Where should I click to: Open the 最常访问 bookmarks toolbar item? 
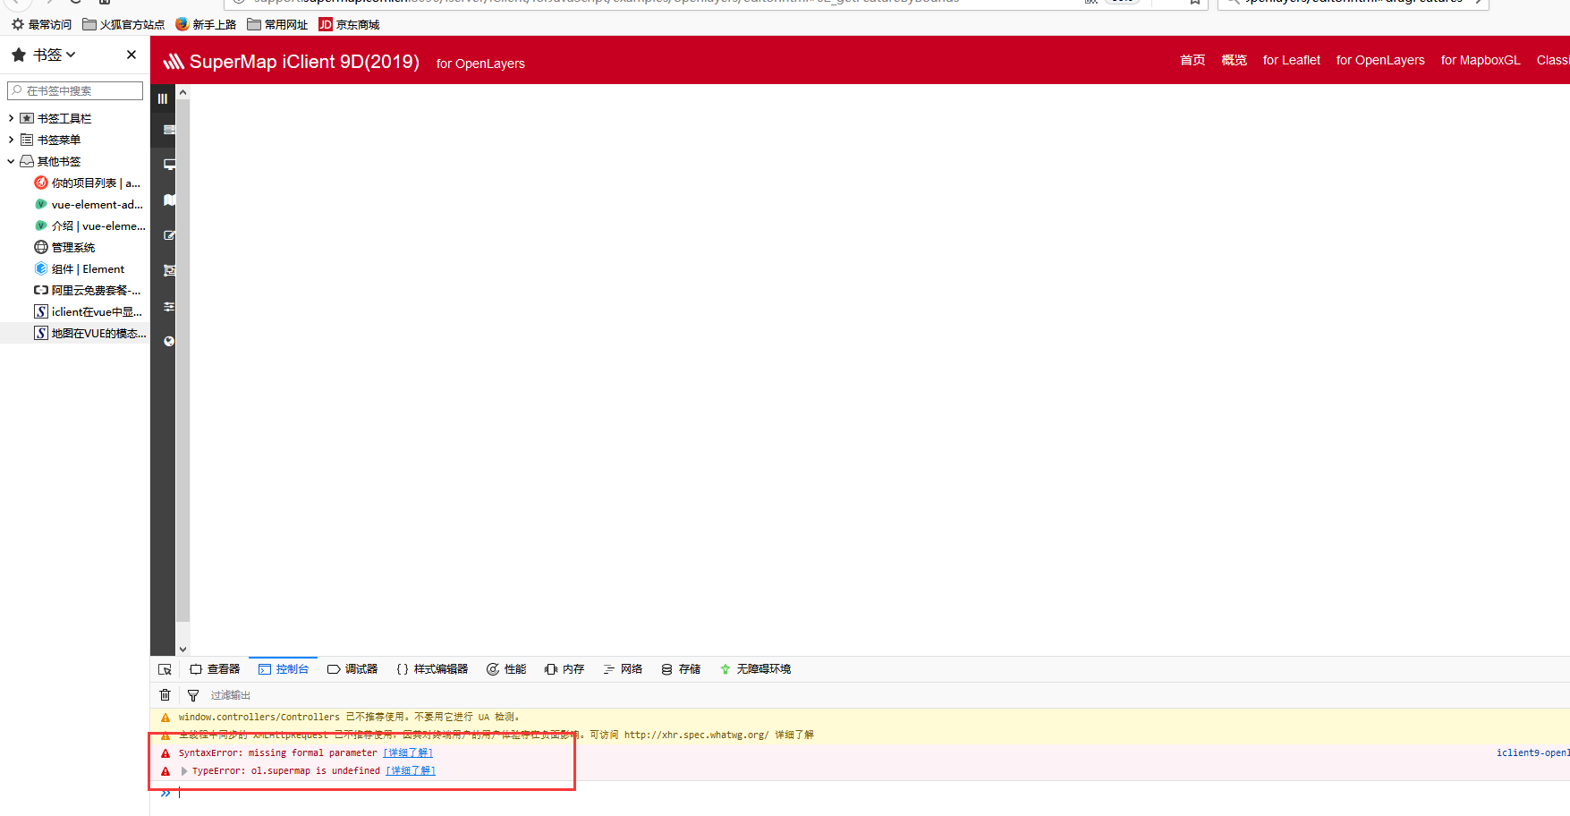tap(41, 24)
